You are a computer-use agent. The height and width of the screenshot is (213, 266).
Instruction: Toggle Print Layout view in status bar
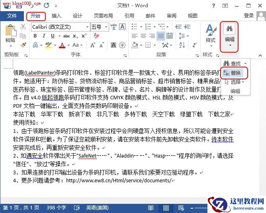tap(166, 208)
